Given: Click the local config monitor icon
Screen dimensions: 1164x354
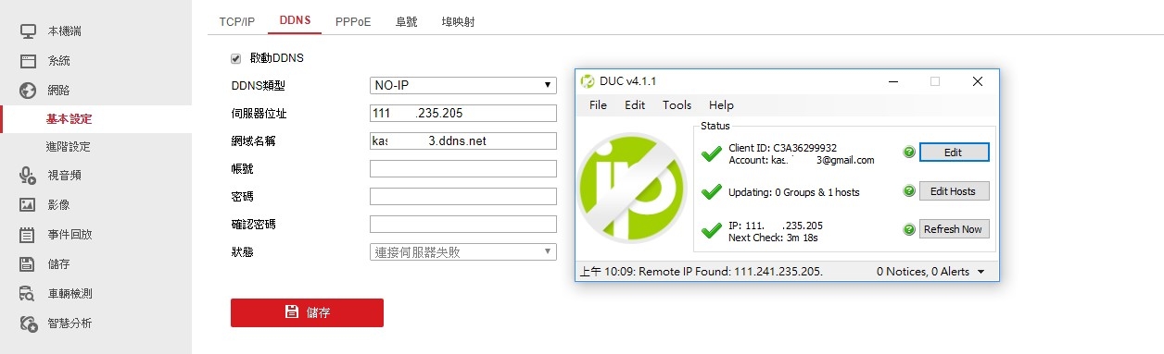Looking at the screenshot, I should point(28,31).
